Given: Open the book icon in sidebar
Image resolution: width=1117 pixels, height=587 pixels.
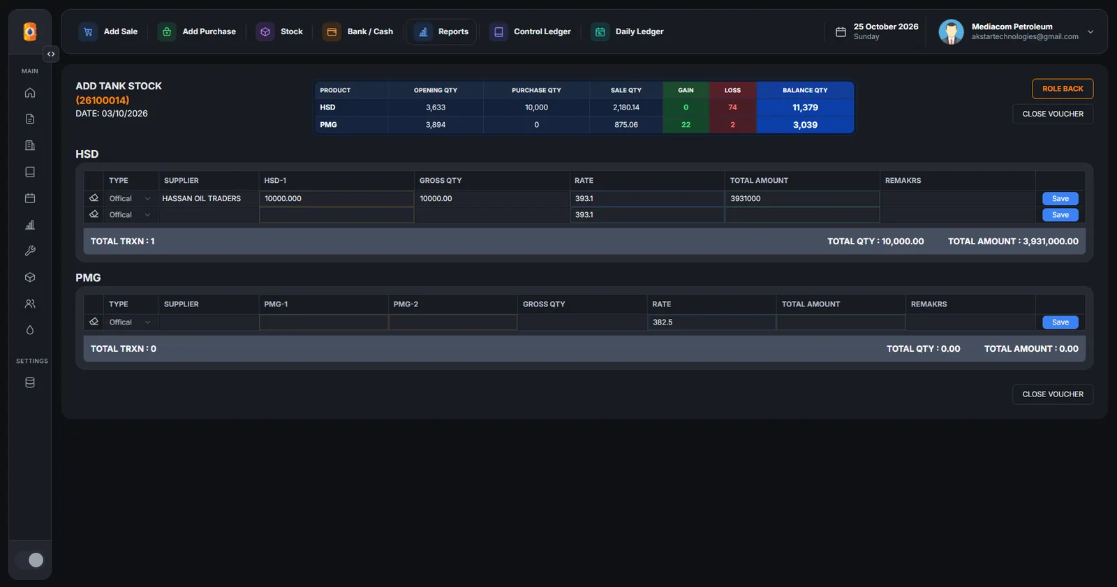Looking at the screenshot, I should (x=30, y=172).
